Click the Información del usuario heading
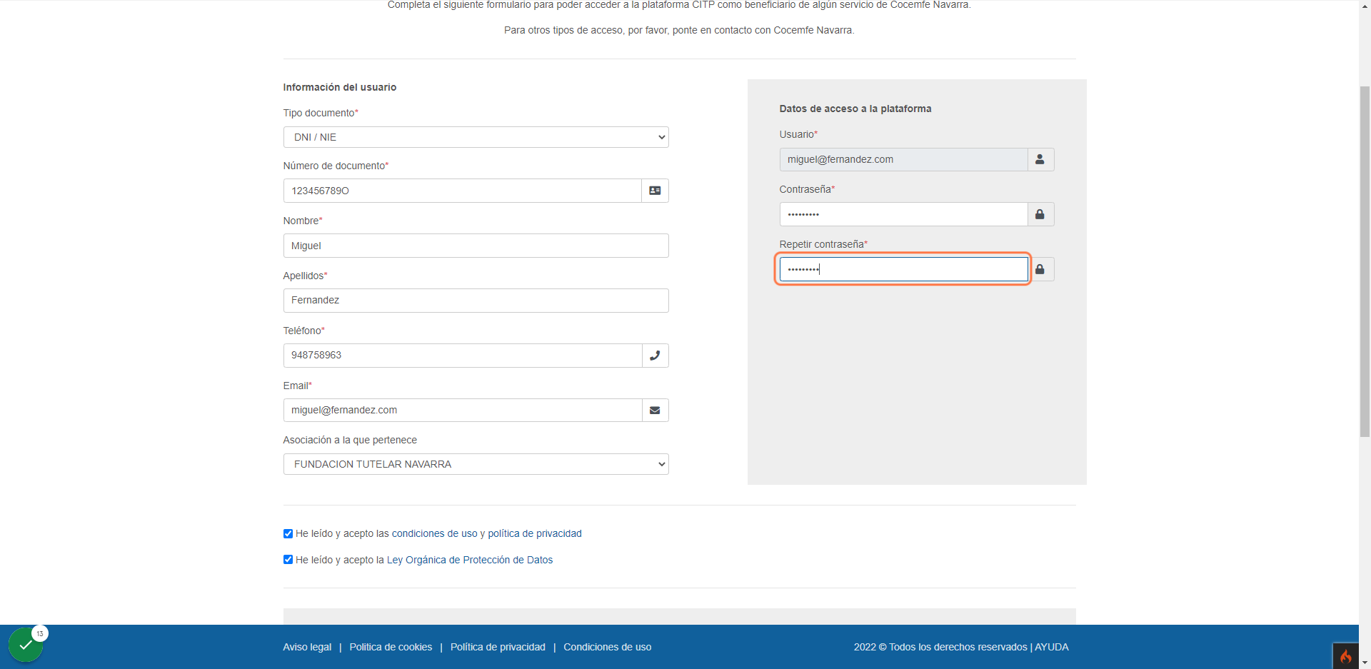The height and width of the screenshot is (669, 1371). pyautogui.click(x=340, y=87)
